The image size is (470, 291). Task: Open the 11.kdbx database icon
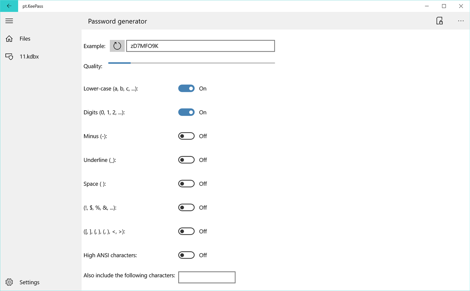coord(9,57)
